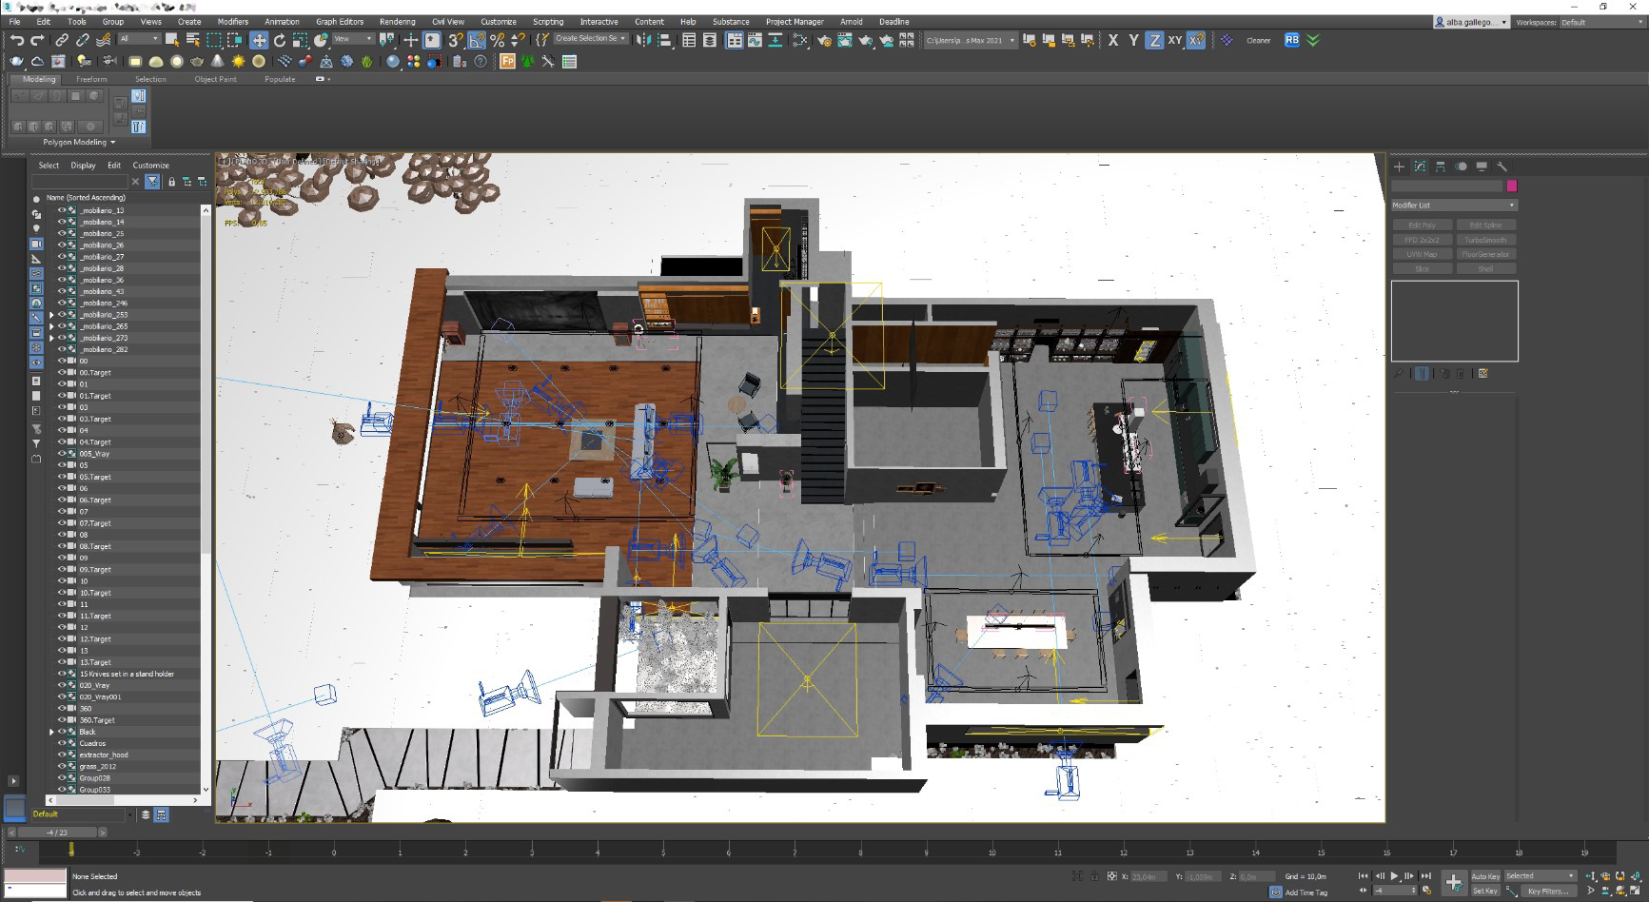1649x902 pixels.
Task: Toggle visibility of grass_2012
Action: [x=62, y=766]
